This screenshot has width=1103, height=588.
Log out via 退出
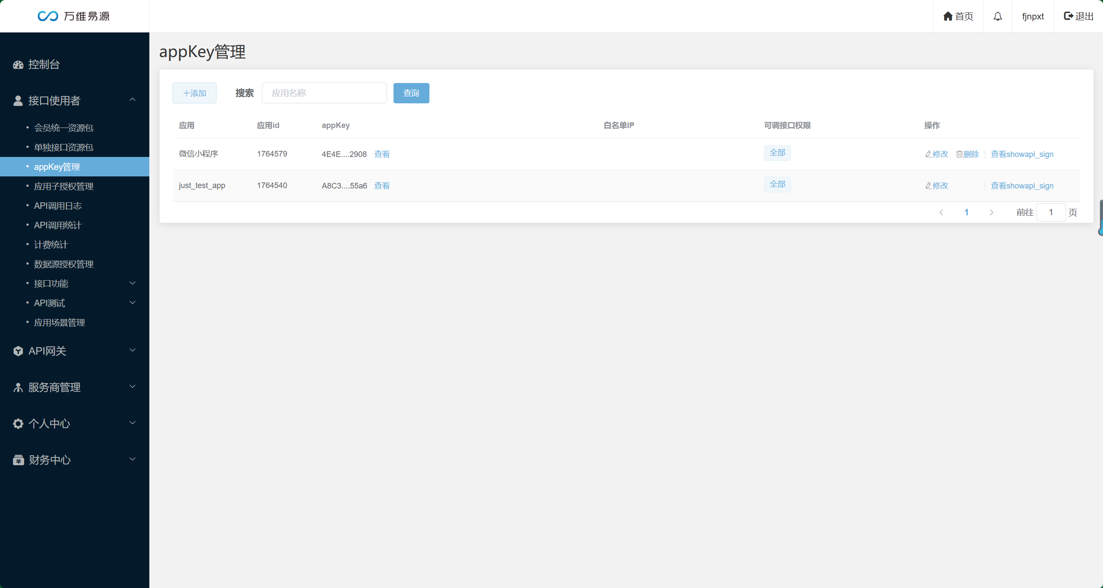click(1078, 16)
